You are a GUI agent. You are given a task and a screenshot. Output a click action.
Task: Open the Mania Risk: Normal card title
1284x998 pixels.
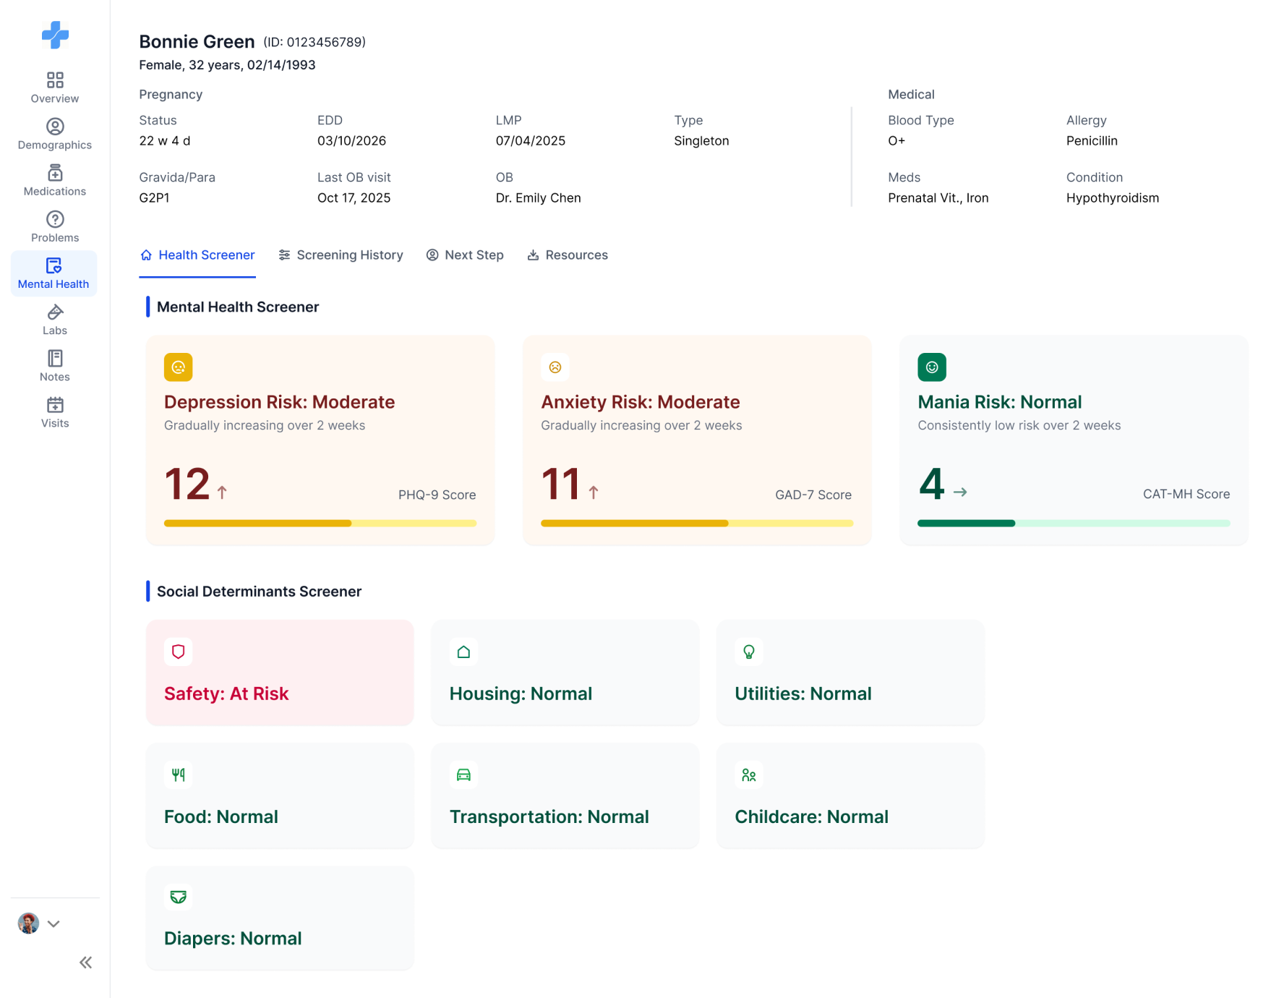click(x=1000, y=402)
